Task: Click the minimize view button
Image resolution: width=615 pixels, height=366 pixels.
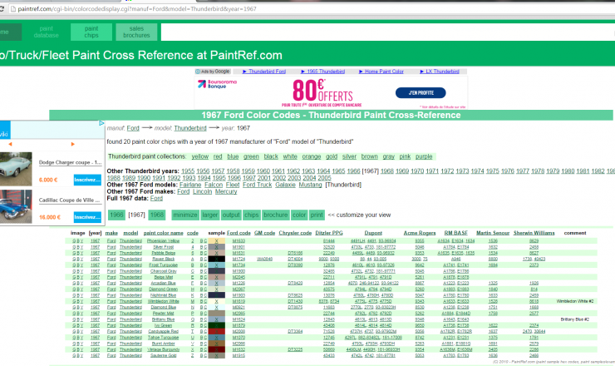Action: tap(185, 215)
